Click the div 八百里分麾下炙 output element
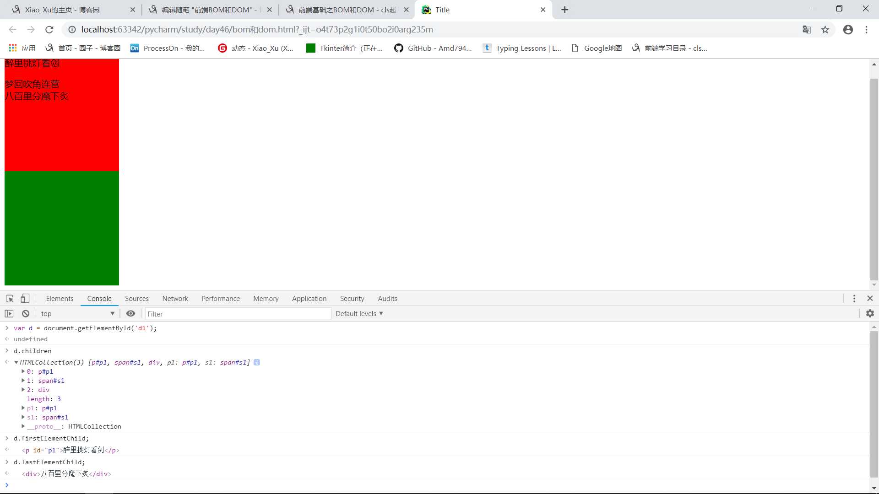 66,474
